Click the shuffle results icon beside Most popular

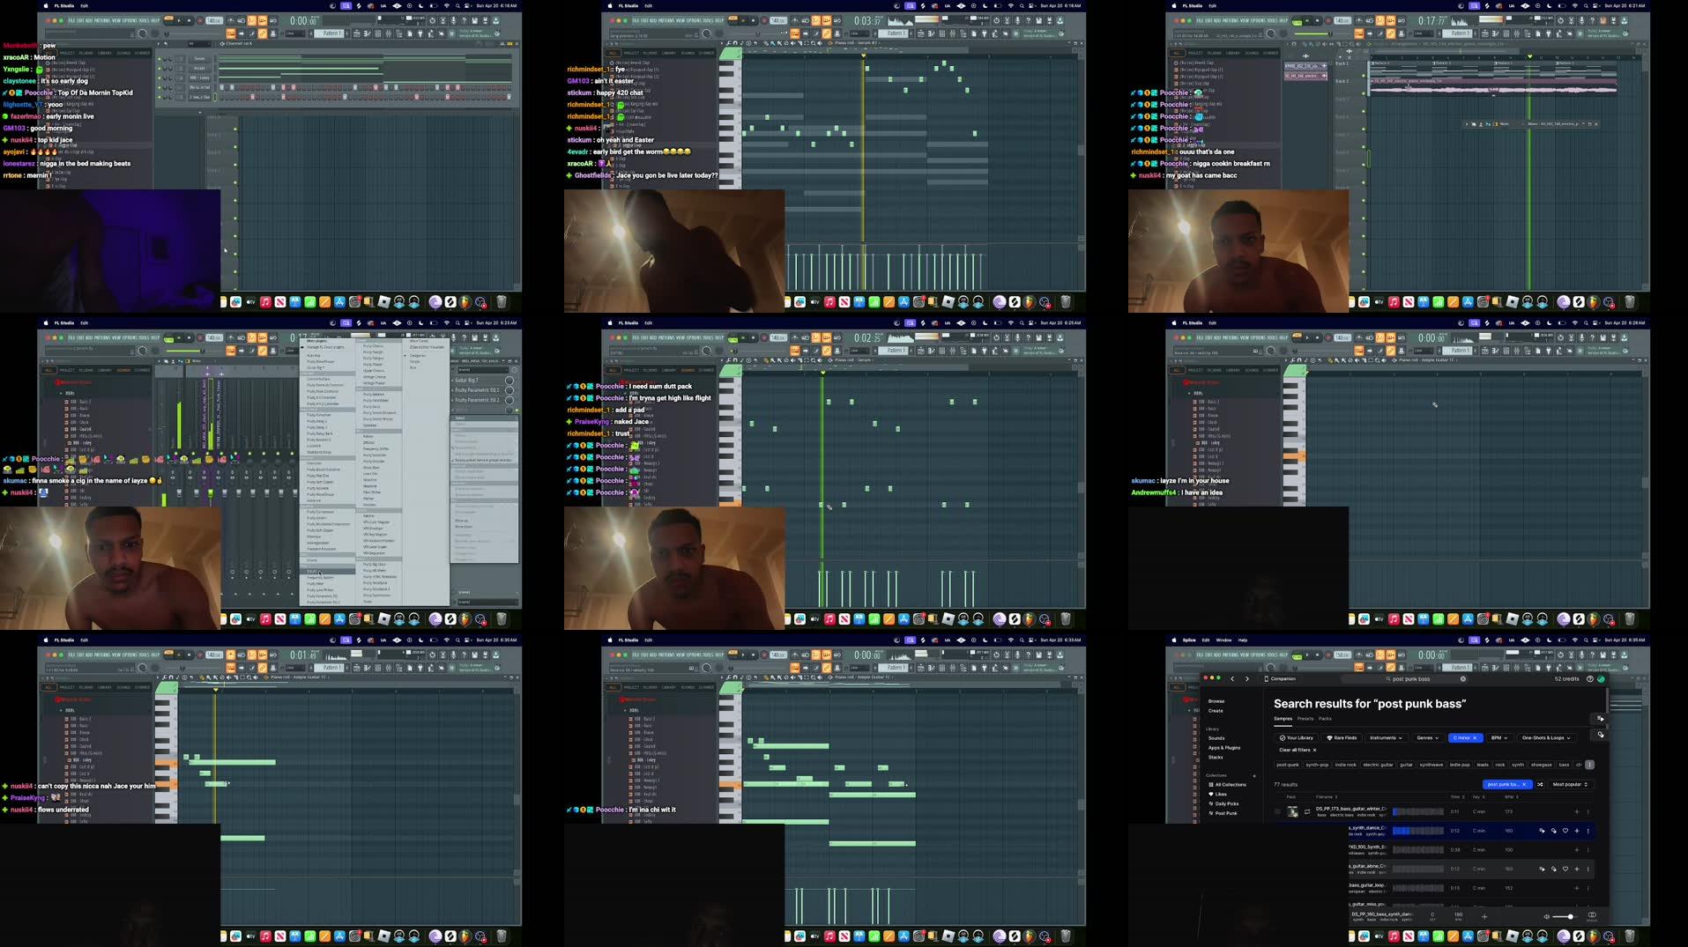(1540, 784)
